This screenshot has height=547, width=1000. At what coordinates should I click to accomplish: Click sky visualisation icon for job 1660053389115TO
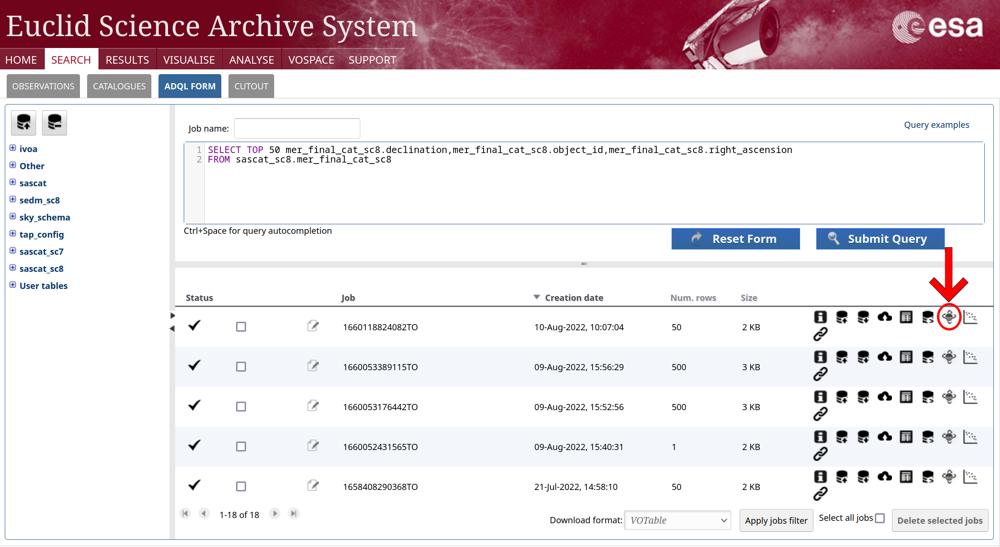949,357
